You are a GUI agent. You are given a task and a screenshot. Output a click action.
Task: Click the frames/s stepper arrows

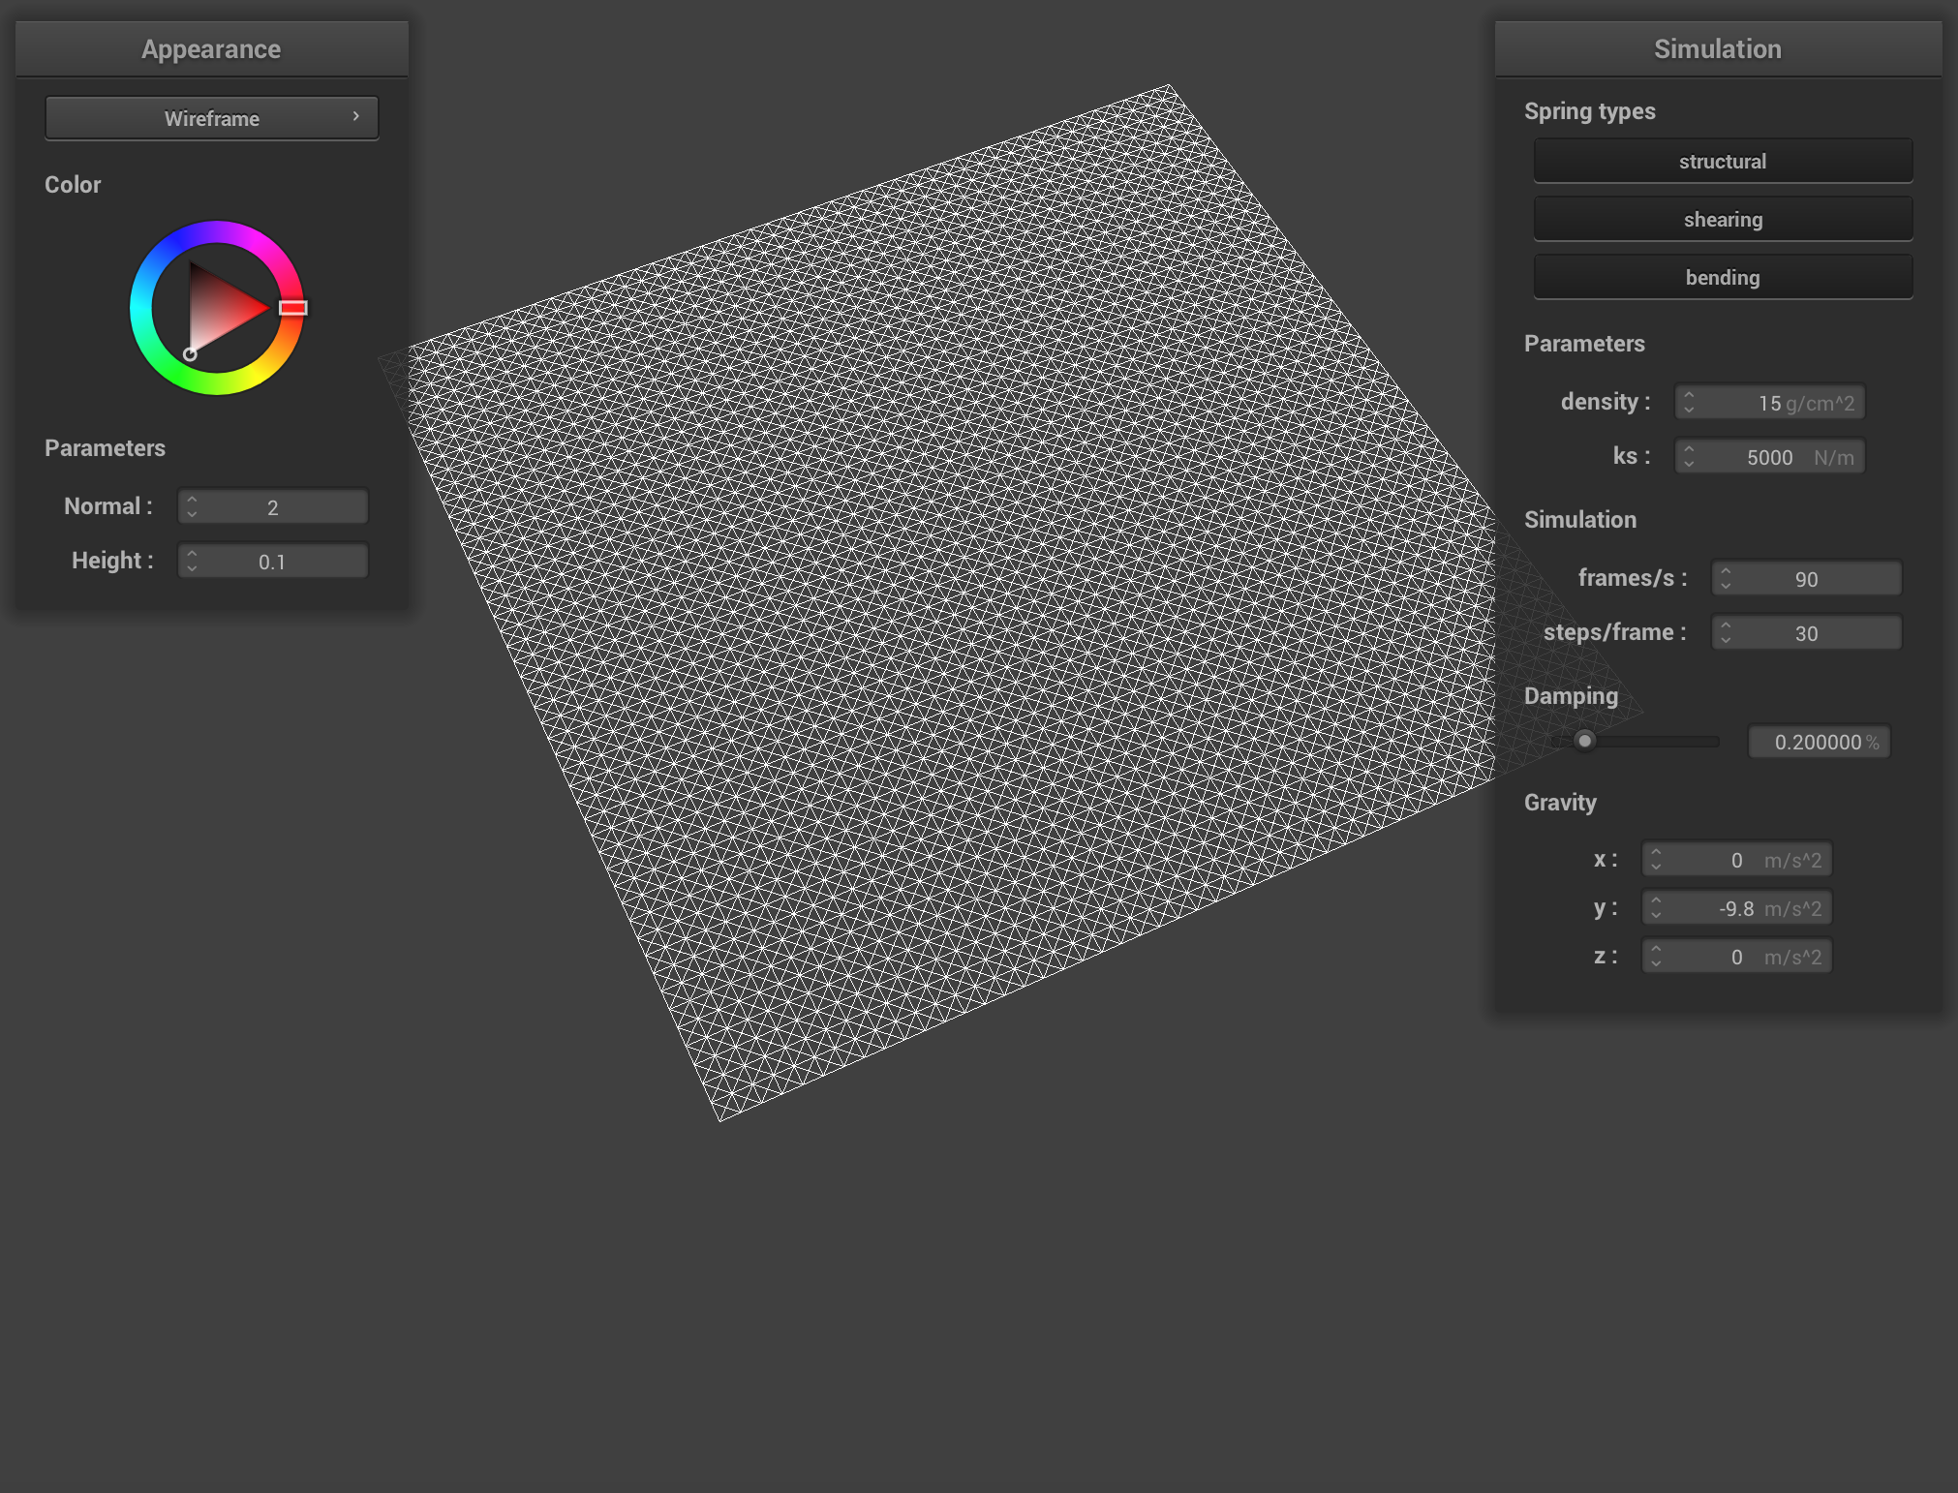1726,578
